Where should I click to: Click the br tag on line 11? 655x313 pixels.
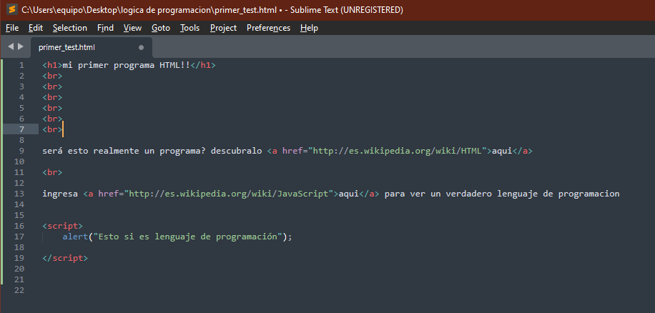52,172
